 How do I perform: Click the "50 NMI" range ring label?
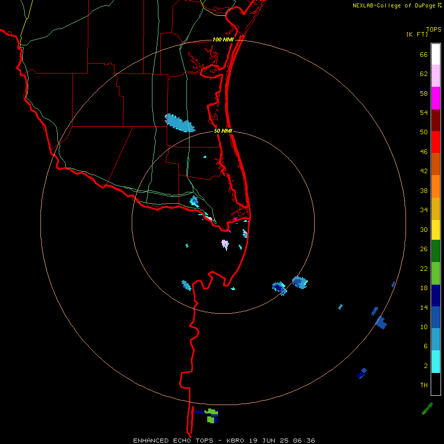pos(223,131)
